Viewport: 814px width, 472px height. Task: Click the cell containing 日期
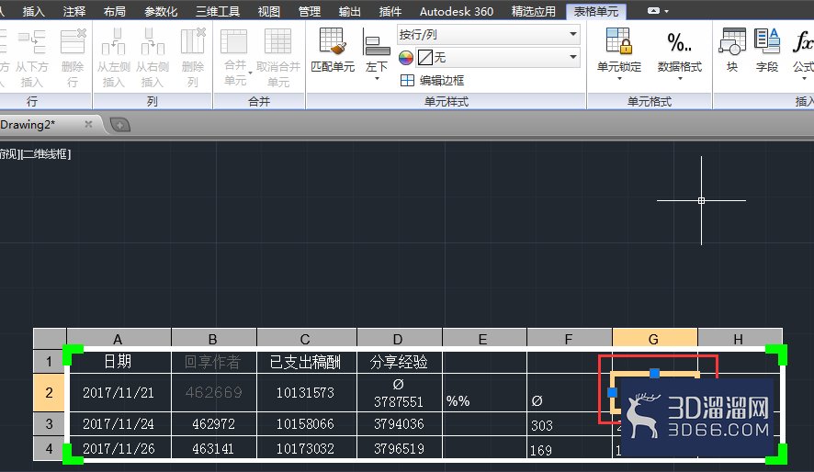119,362
